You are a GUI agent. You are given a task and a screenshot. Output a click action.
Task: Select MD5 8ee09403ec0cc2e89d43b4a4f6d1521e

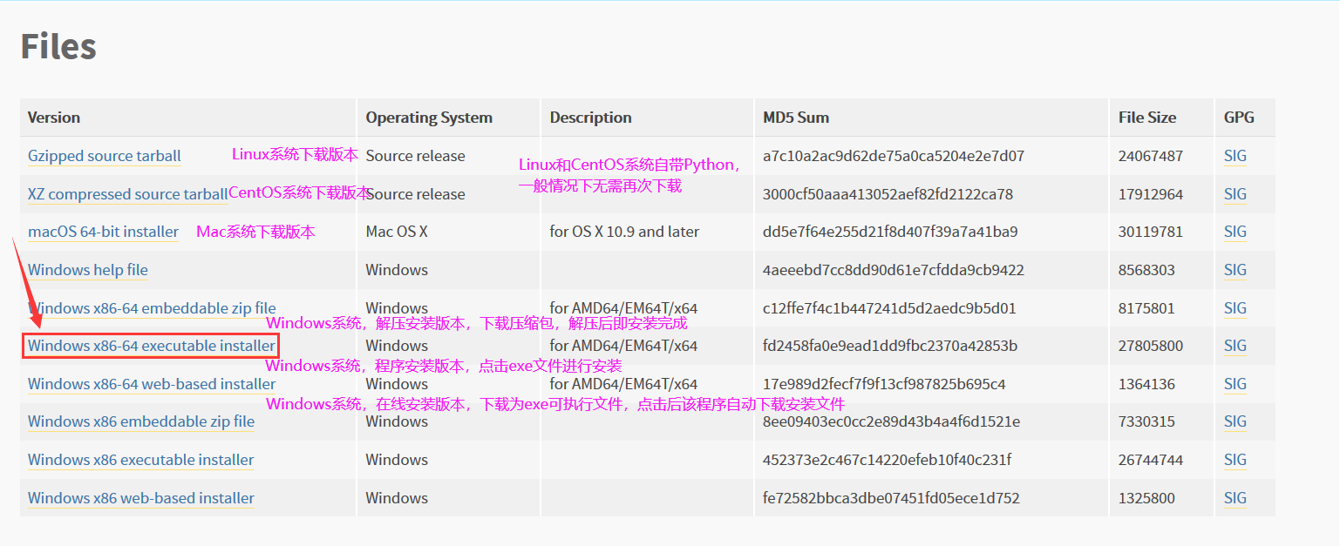click(x=891, y=421)
